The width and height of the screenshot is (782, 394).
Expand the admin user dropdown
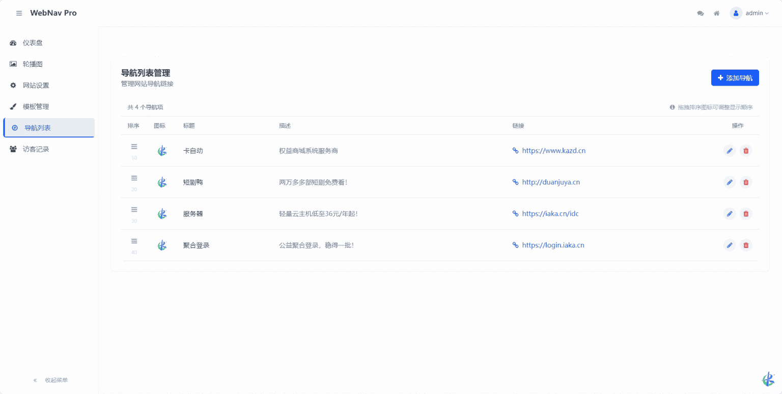point(750,13)
